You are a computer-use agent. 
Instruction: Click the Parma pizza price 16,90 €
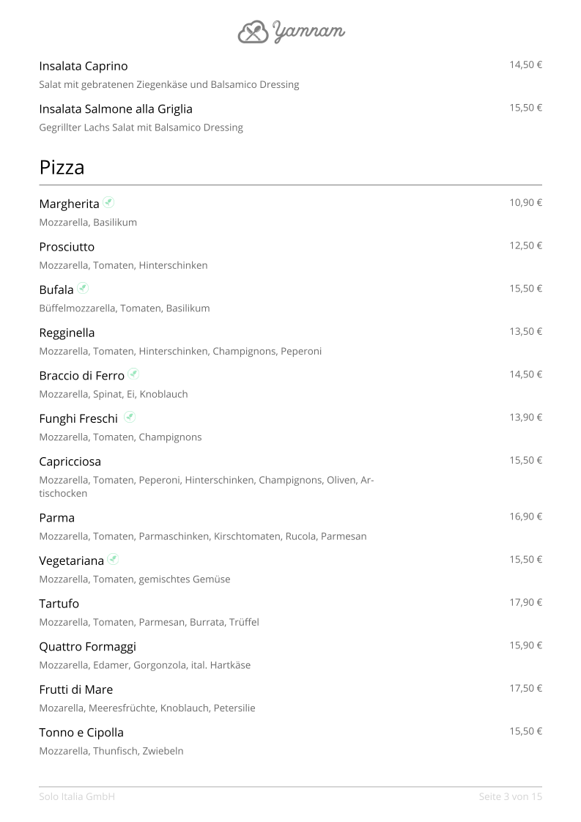click(x=525, y=516)
